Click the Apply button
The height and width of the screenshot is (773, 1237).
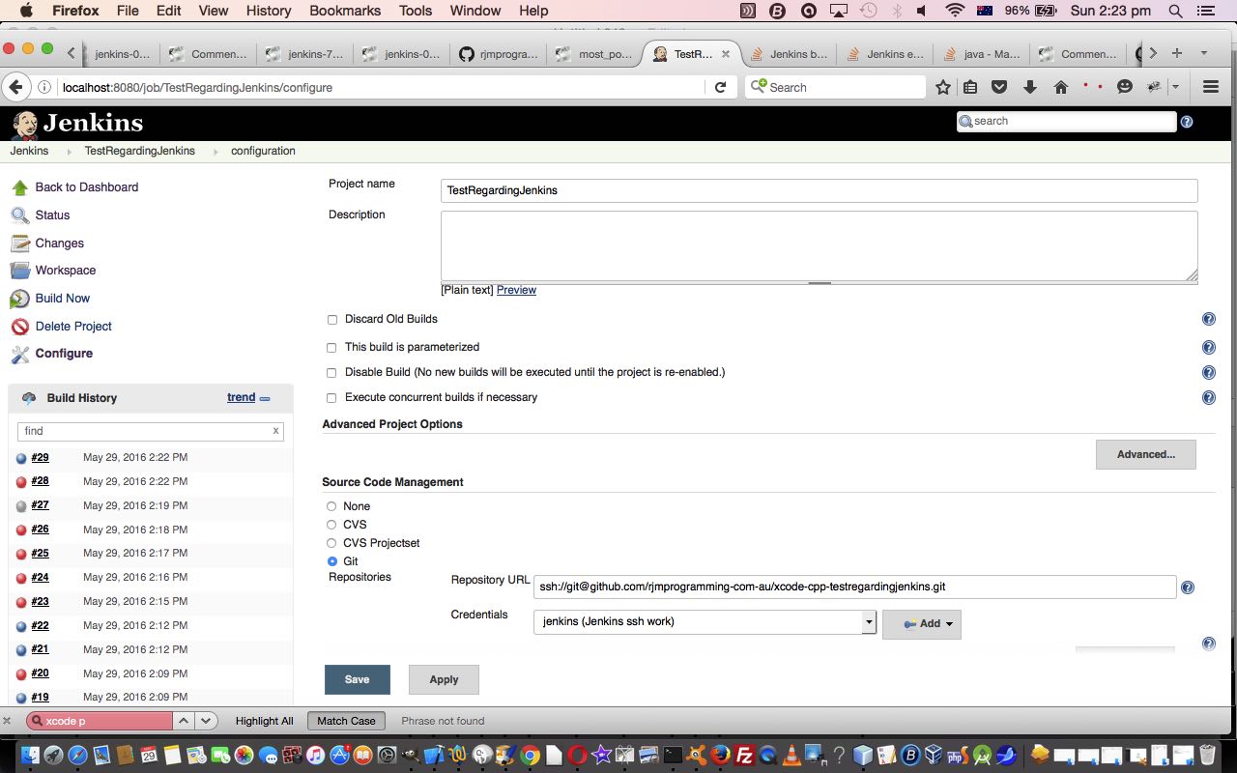tap(444, 679)
